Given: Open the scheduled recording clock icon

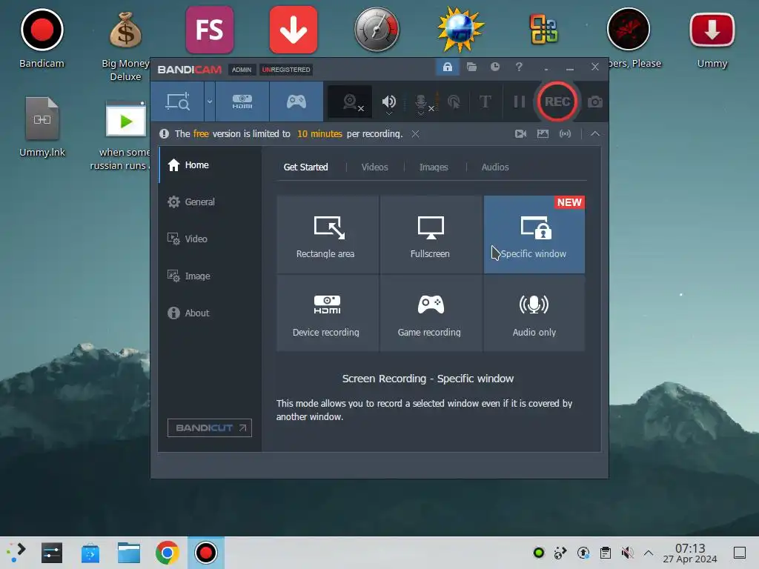Looking at the screenshot, I should coord(494,67).
